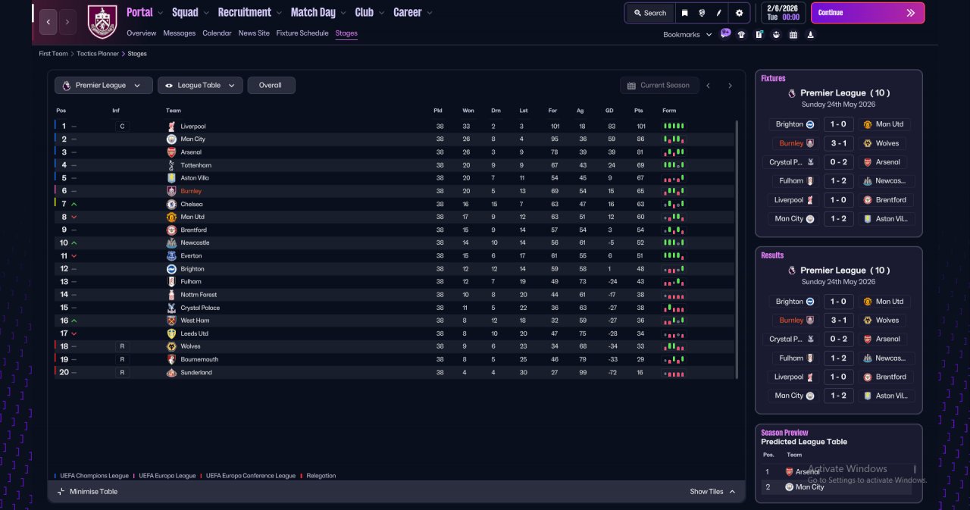Click the Overall filter button
This screenshot has width=970, height=510.
[x=271, y=86]
